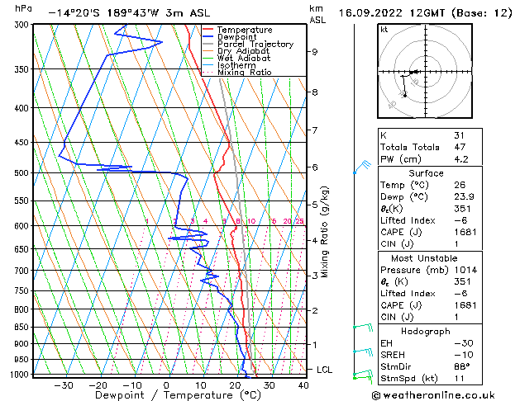Click the PW (cm) value 4.2

pyautogui.click(x=461, y=158)
